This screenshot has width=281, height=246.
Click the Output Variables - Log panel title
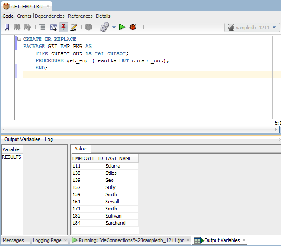coord(28,139)
